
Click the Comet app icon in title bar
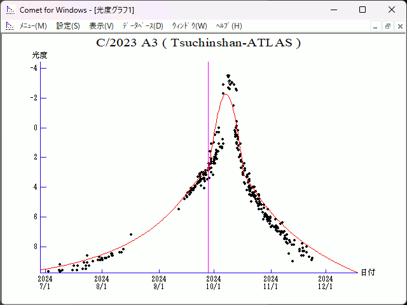coord(10,10)
